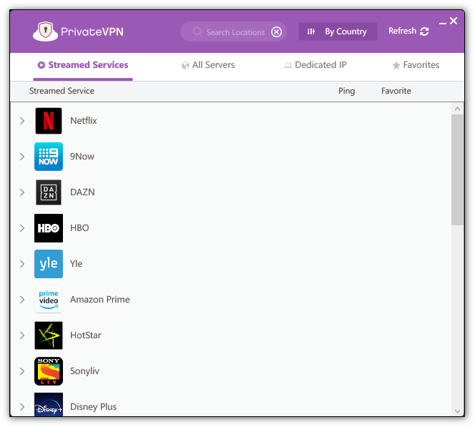Select the Yle label text

pyautogui.click(x=76, y=263)
